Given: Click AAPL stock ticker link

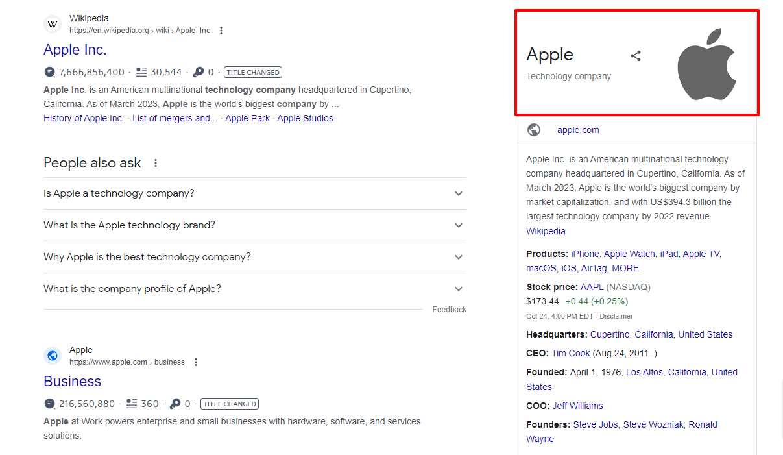Looking at the screenshot, I should tap(592, 287).
